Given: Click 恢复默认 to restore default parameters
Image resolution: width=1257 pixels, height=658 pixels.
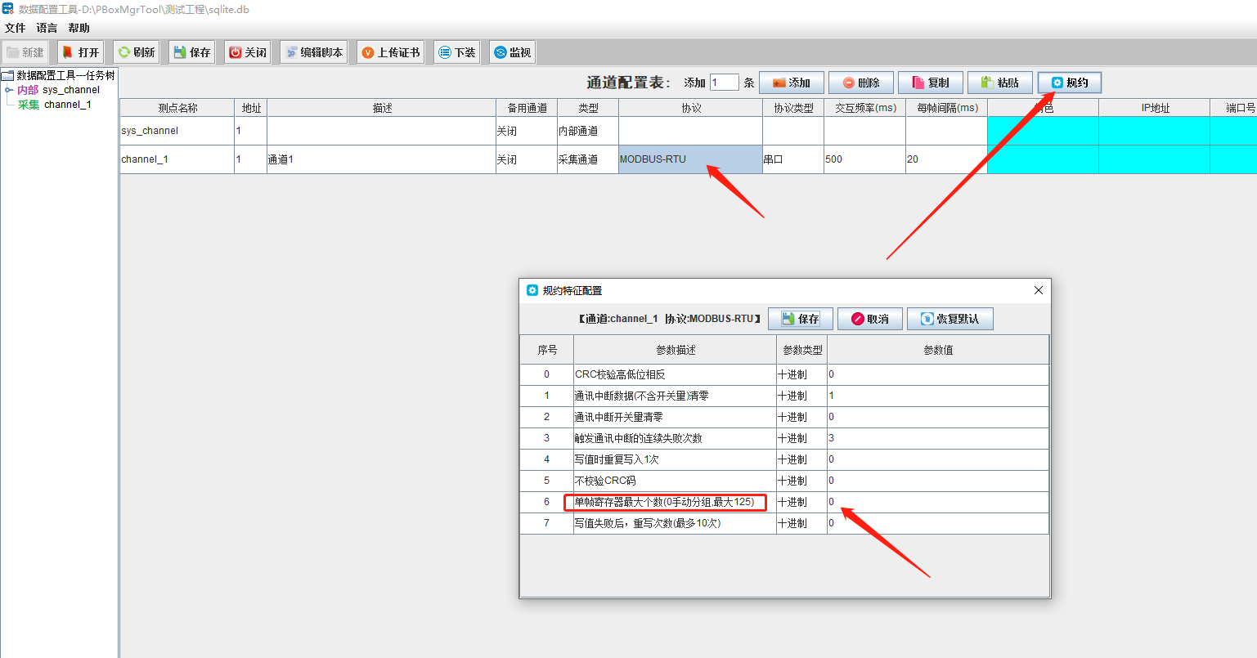Looking at the screenshot, I should [949, 319].
